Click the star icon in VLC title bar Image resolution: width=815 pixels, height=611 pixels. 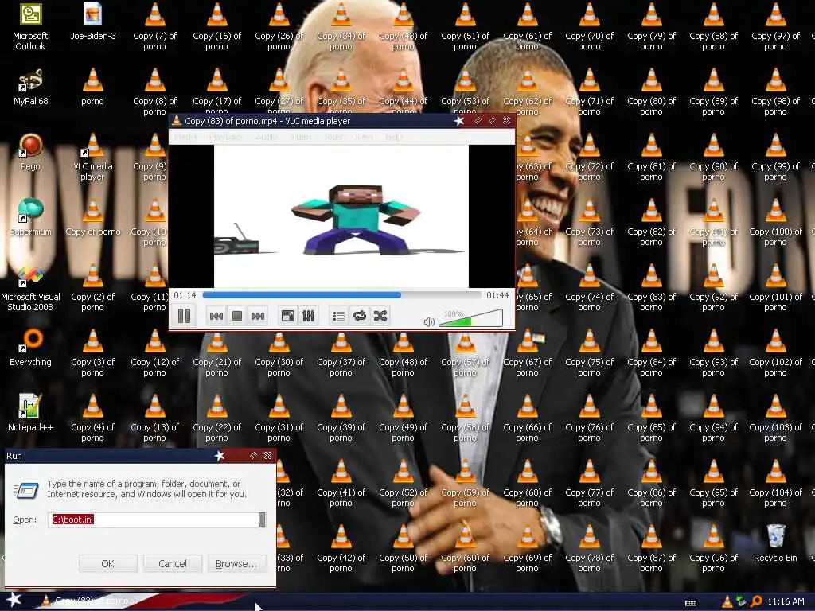pyautogui.click(x=458, y=121)
